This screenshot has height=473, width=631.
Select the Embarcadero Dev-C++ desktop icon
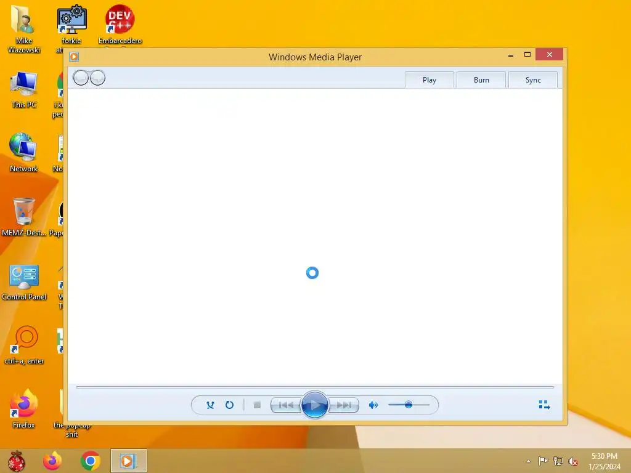[120, 25]
